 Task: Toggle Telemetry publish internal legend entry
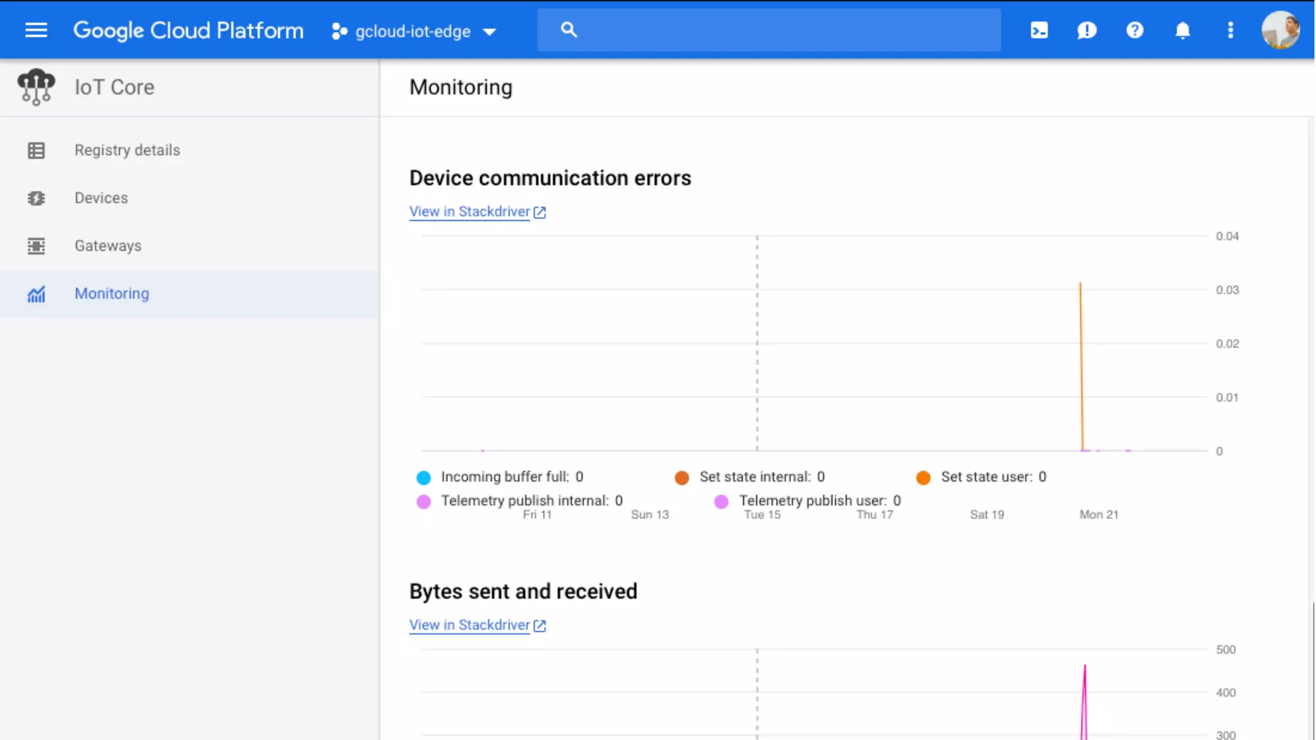(524, 500)
